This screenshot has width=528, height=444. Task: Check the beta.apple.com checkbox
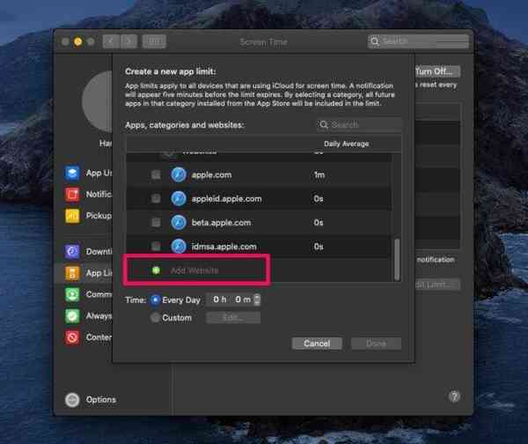[156, 223]
